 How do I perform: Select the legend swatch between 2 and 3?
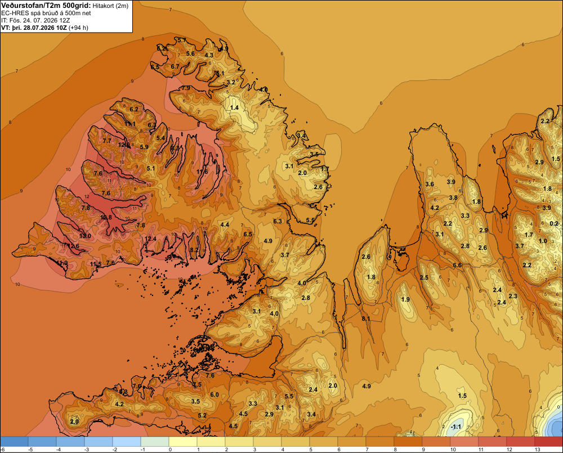coord(239,442)
